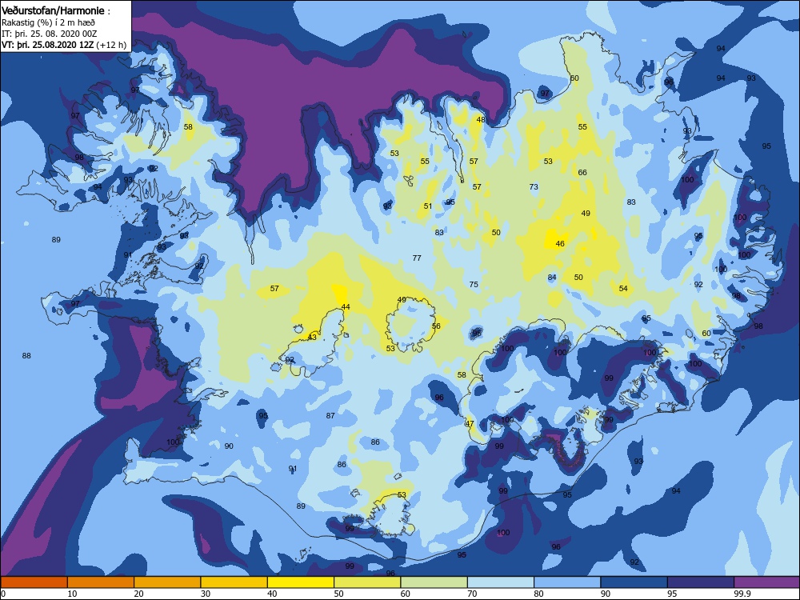800x600 pixels.
Task: Click the humidity value 87 on the map
Action: click(330, 416)
